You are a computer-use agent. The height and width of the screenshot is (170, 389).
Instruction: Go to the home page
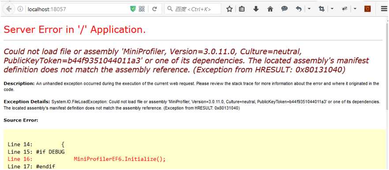(270, 9)
